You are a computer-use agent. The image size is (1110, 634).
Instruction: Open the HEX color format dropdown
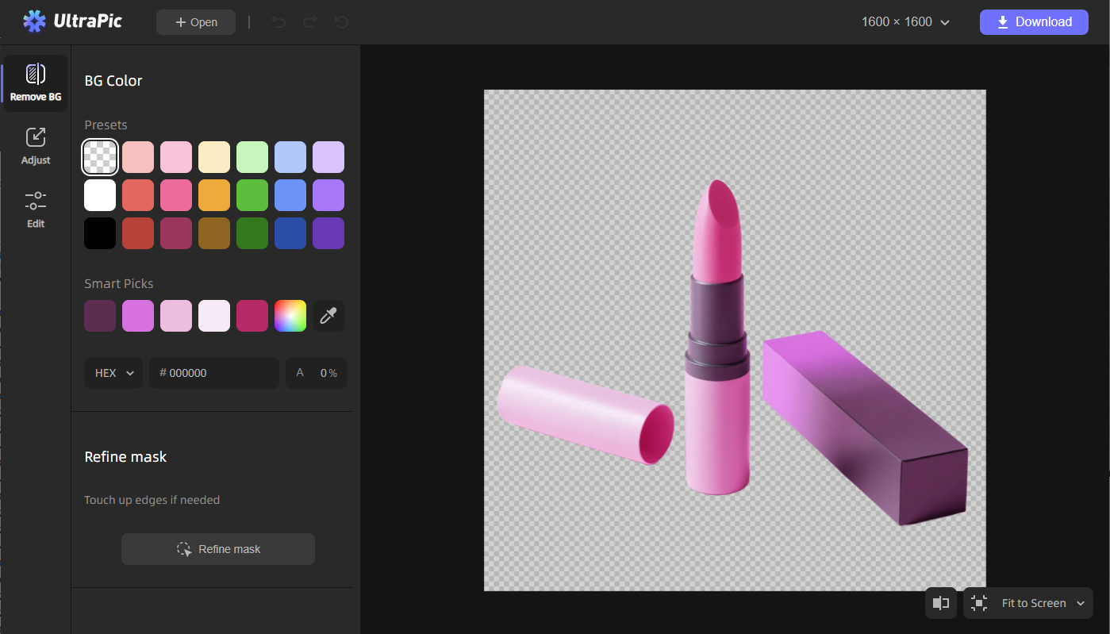pyautogui.click(x=113, y=373)
